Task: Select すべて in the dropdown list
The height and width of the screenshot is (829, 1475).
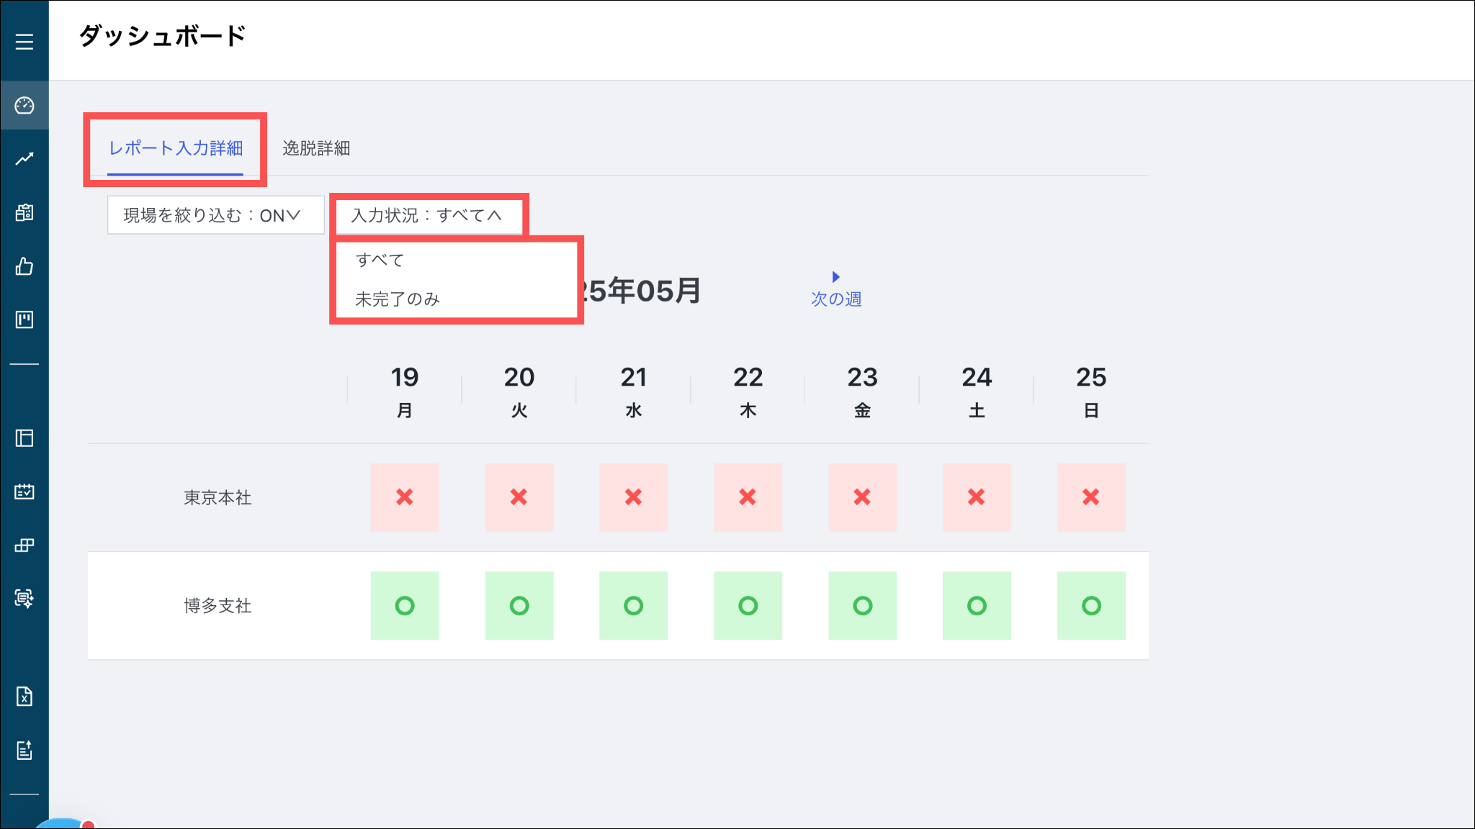Action: 380,260
